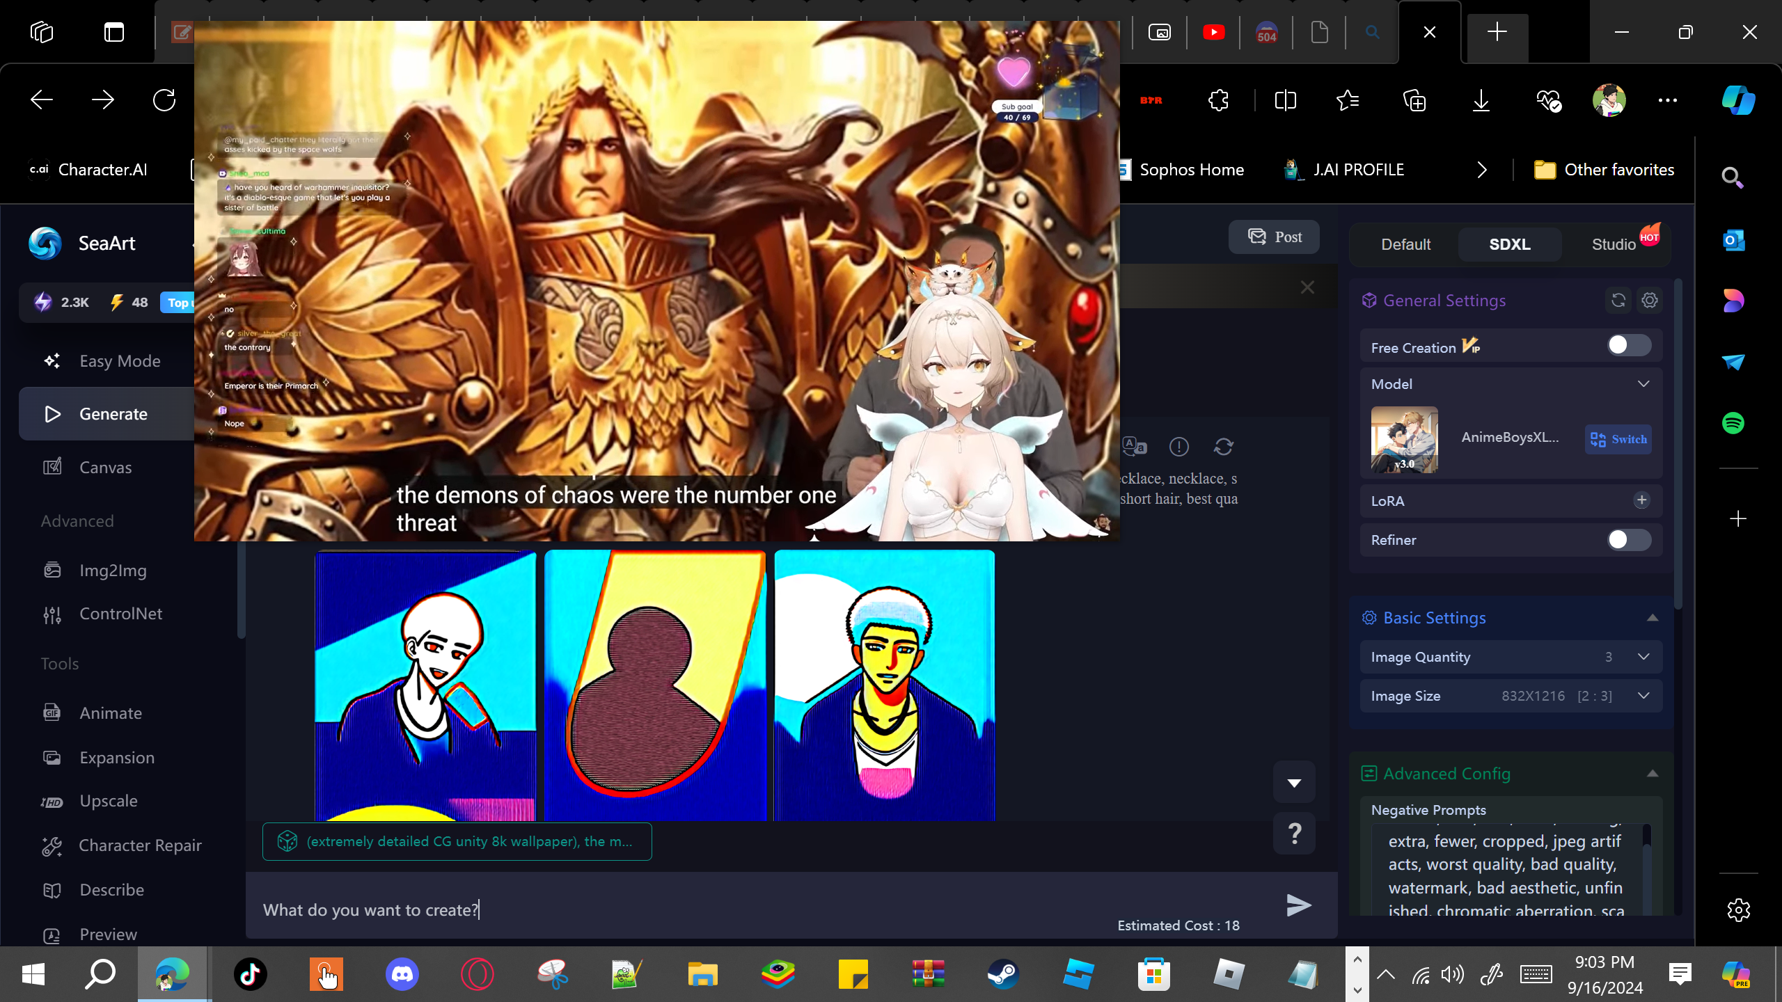Viewport: 1782px width, 1002px height.
Task: Switch to the SDXL tab
Action: [x=1510, y=244]
